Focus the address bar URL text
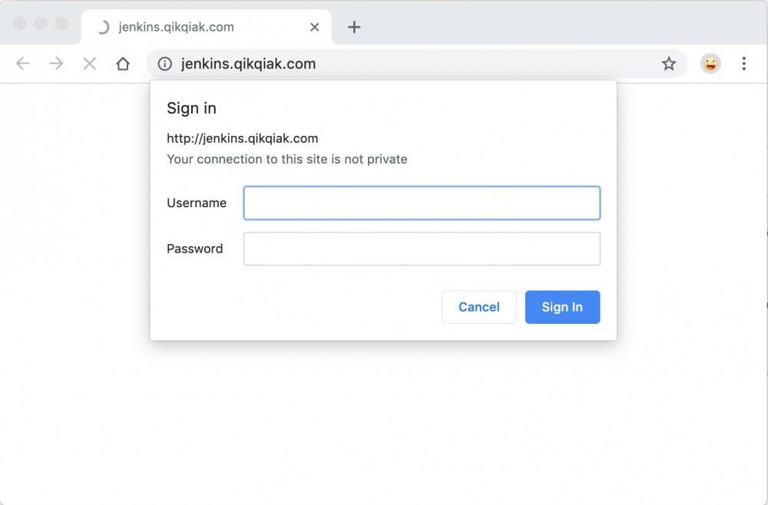This screenshot has height=505, width=768. tap(248, 64)
